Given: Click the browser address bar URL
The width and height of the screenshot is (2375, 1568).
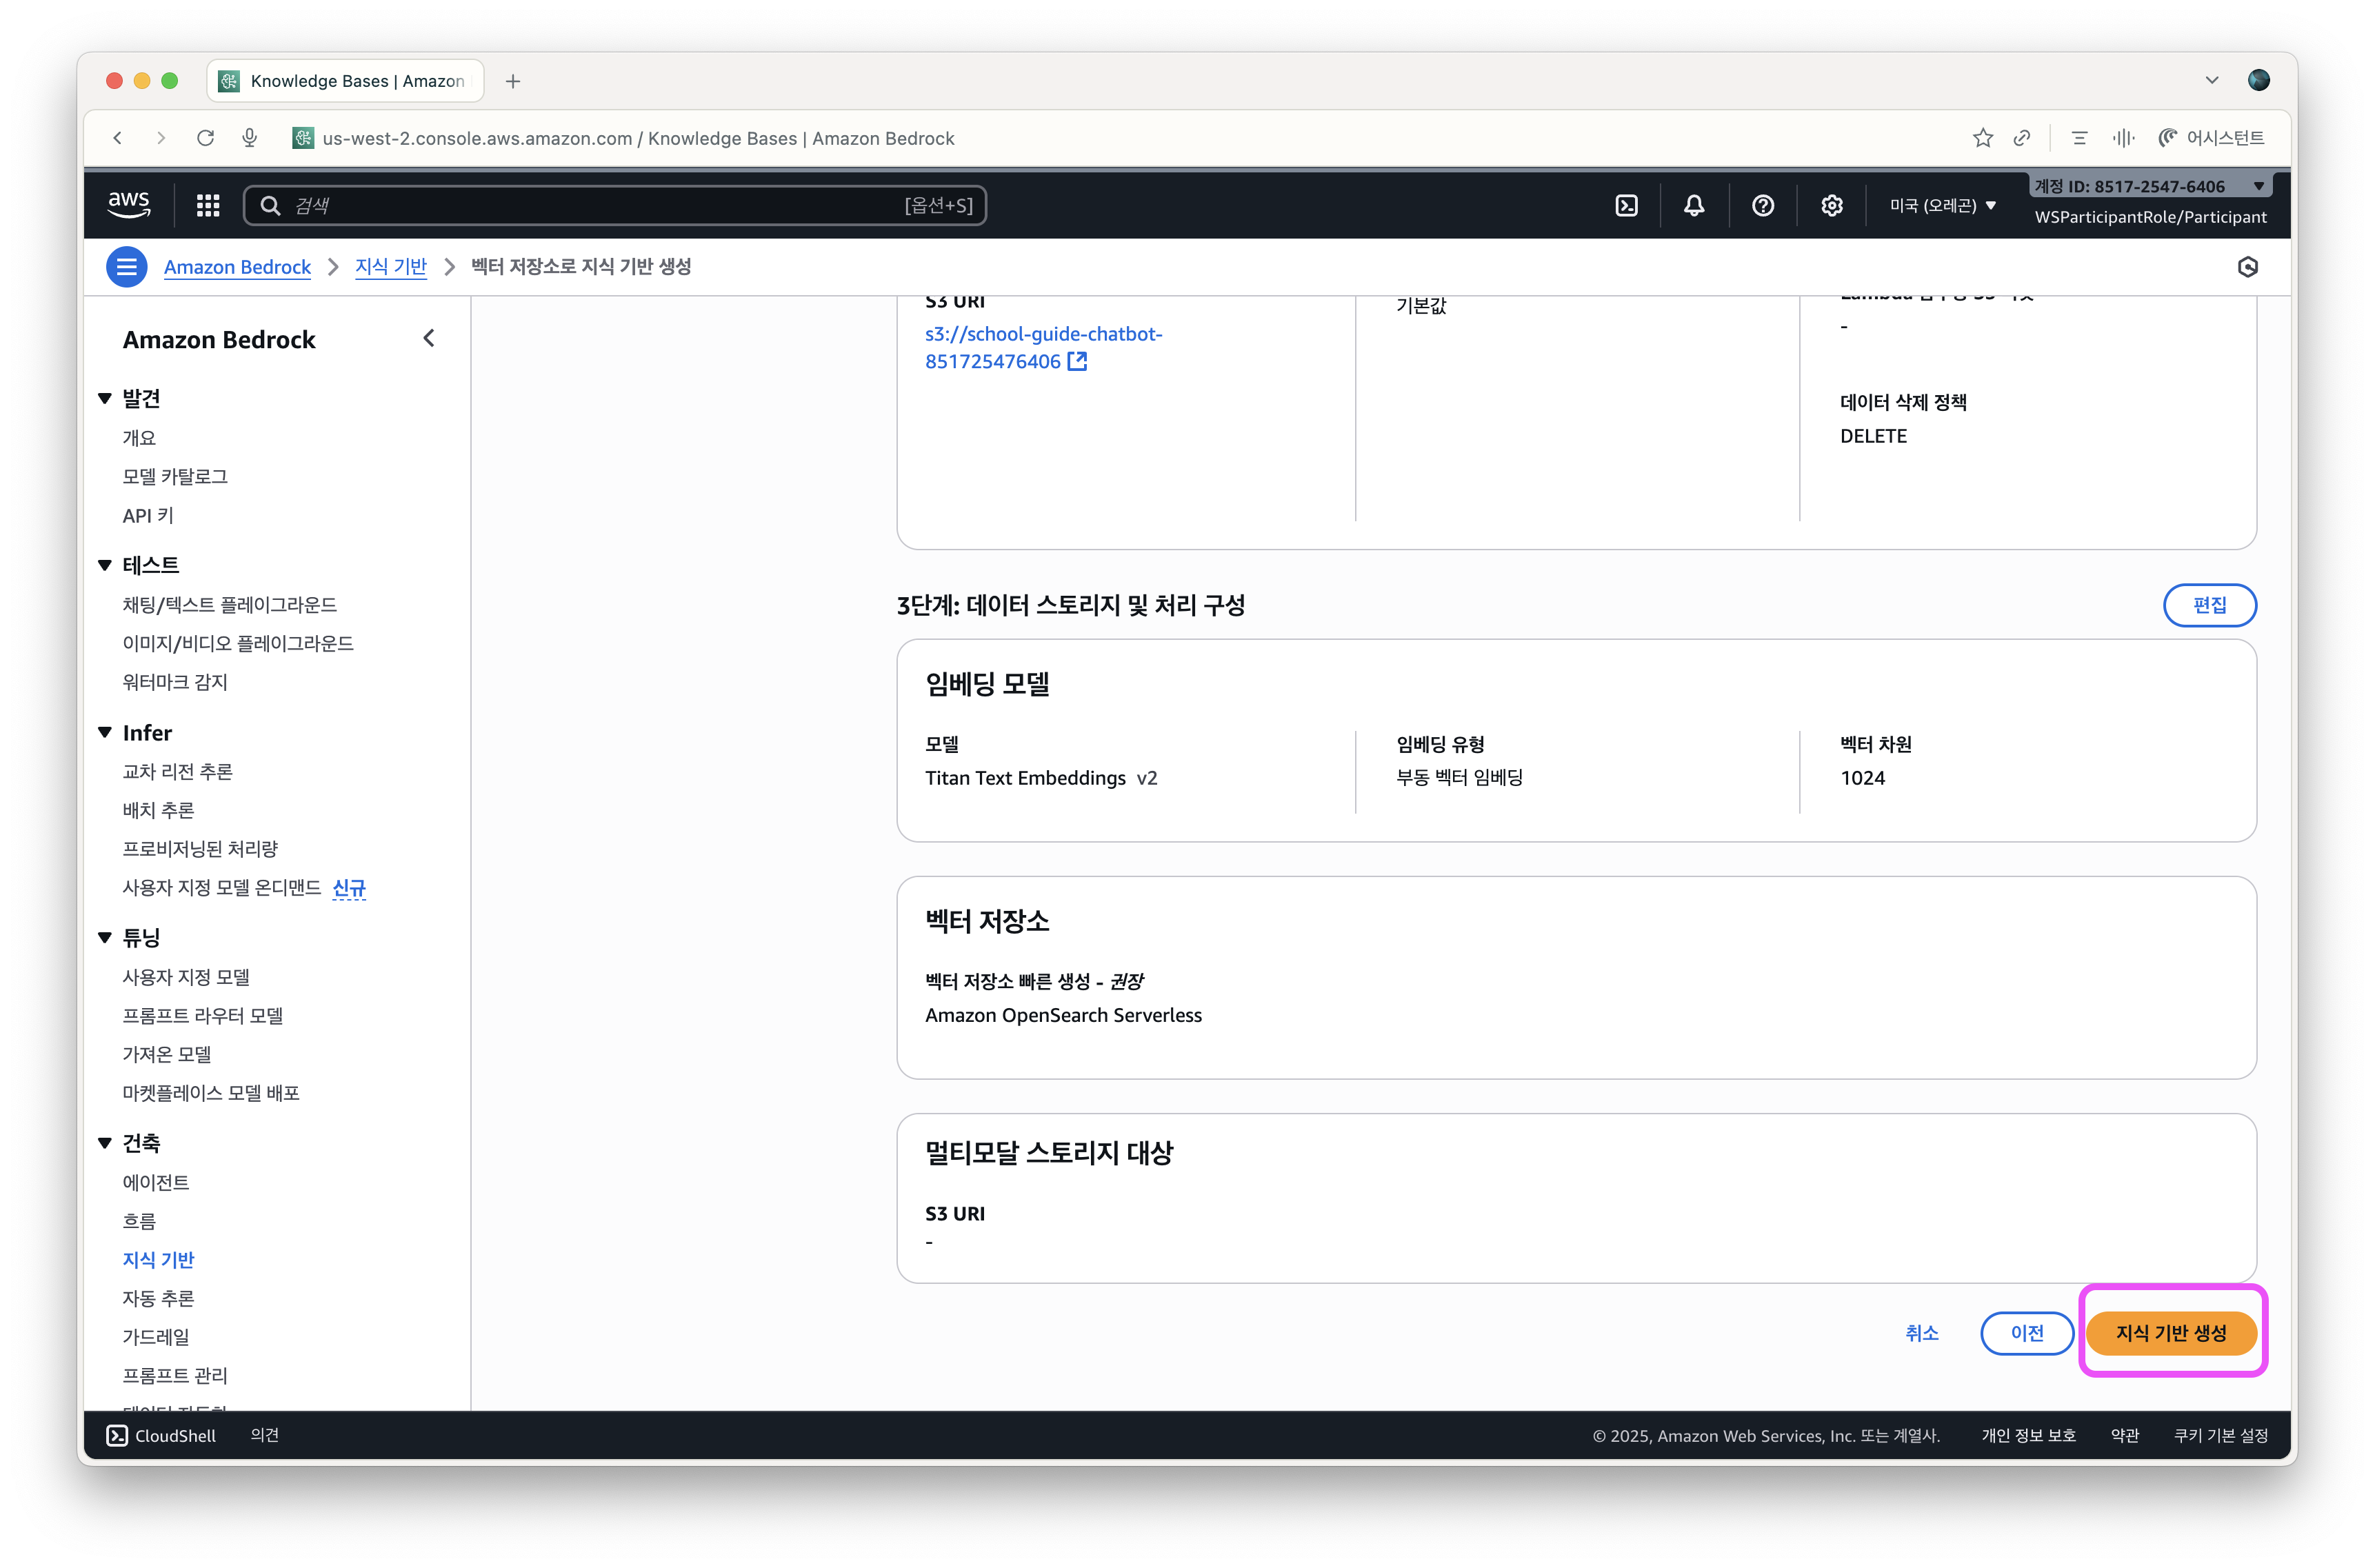Looking at the screenshot, I should point(638,138).
